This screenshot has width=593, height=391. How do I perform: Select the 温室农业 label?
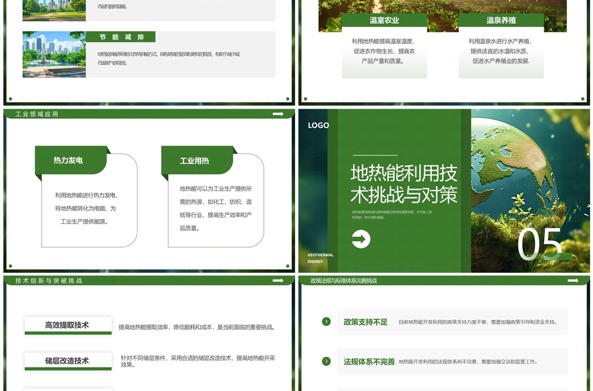(x=385, y=20)
